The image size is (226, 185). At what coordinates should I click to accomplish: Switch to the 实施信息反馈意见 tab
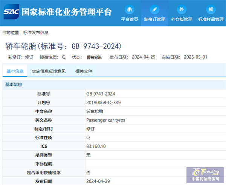tap(49, 71)
